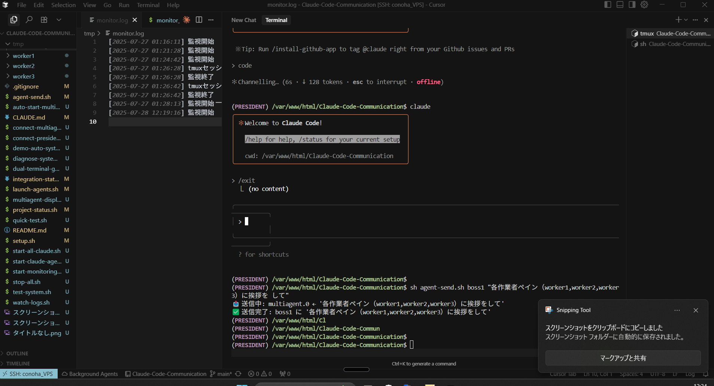Toggle bottom panel layout icon
This screenshot has height=386, width=714.
[x=620, y=4]
